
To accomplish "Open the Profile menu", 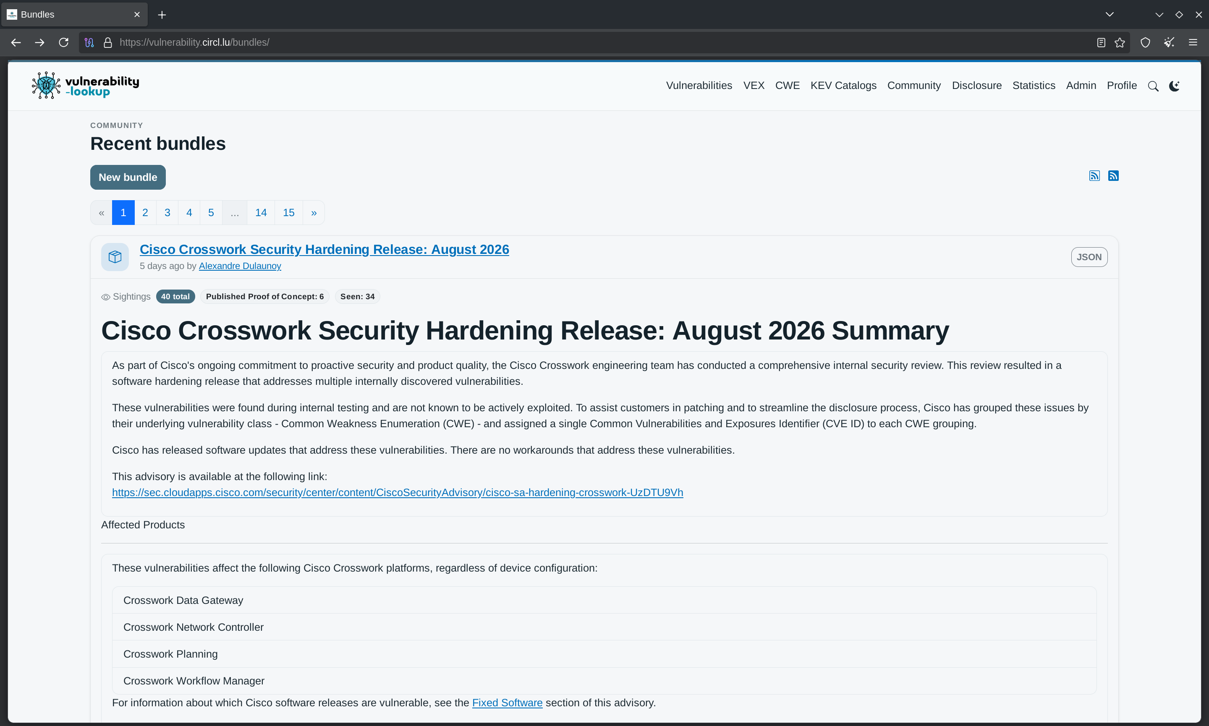I will [1121, 86].
